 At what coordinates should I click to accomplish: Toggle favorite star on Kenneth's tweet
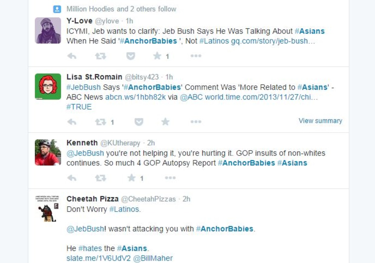[131, 178]
